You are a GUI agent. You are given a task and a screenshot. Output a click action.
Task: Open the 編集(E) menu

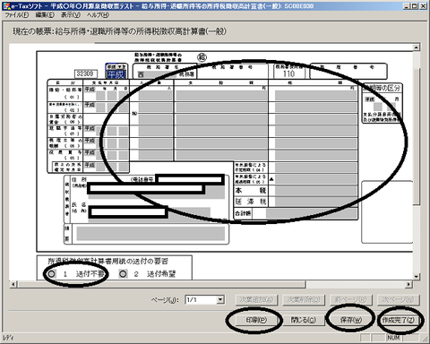[45, 15]
